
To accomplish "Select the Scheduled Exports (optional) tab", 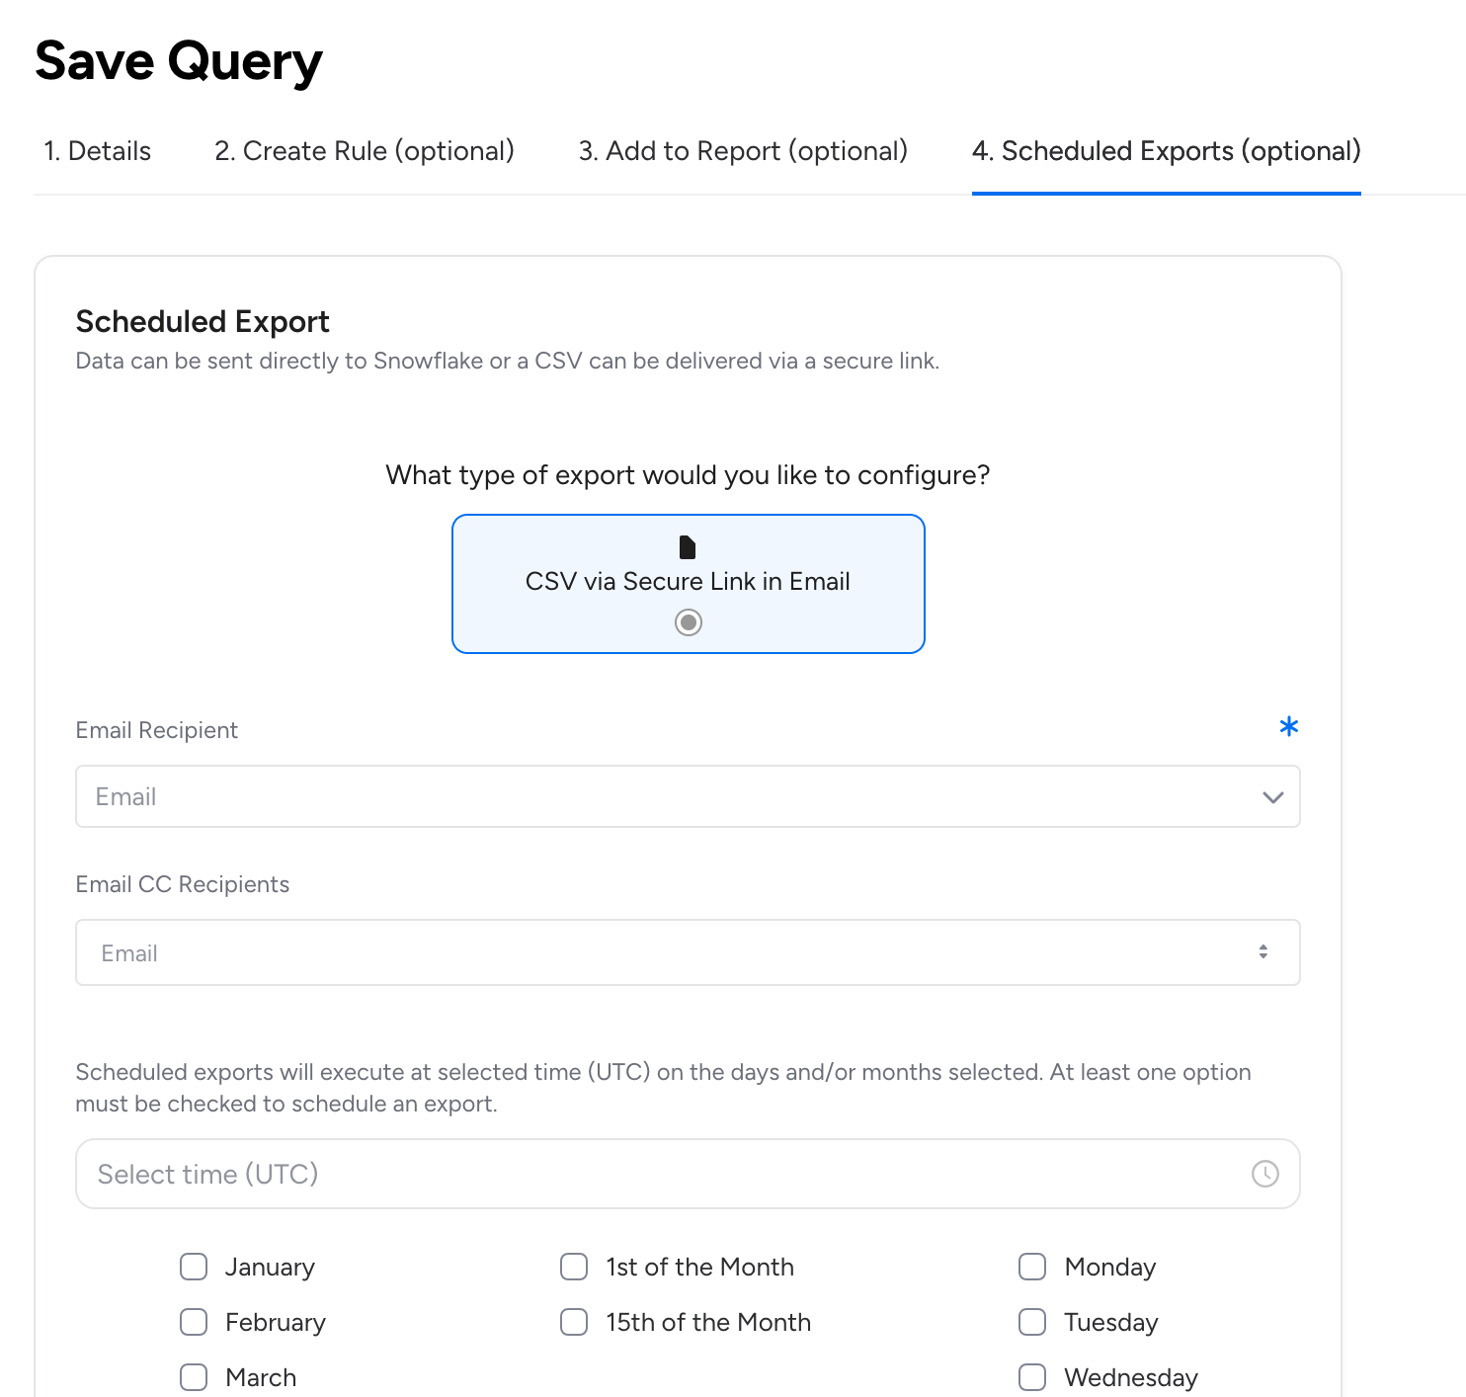I will click(1166, 151).
